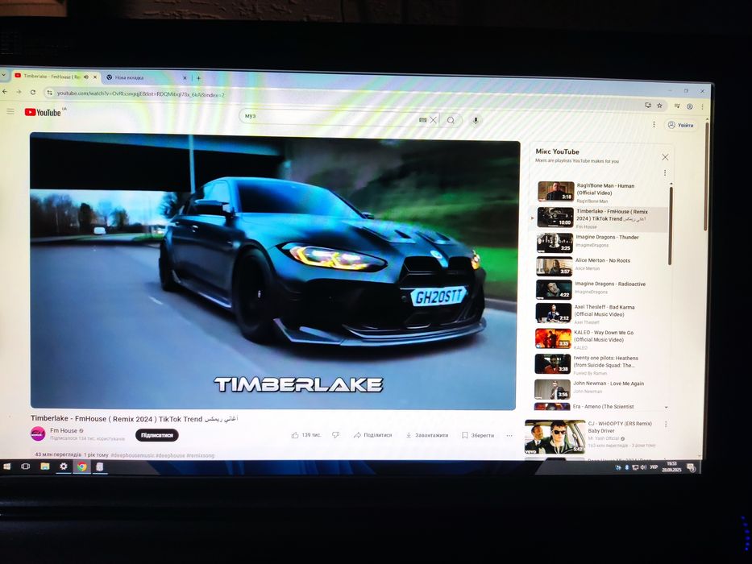Sign in with the Увійти button
Viewport: 752px width, 564px height.
pos(682,125)
